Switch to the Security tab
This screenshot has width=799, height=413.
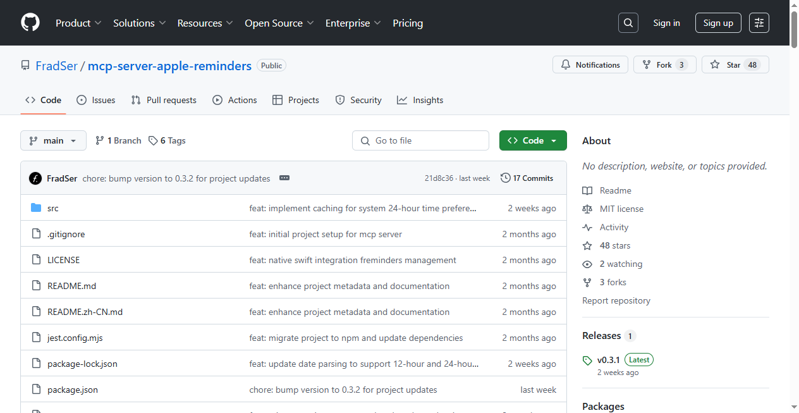pyautogui.click(x=358, y=100)
